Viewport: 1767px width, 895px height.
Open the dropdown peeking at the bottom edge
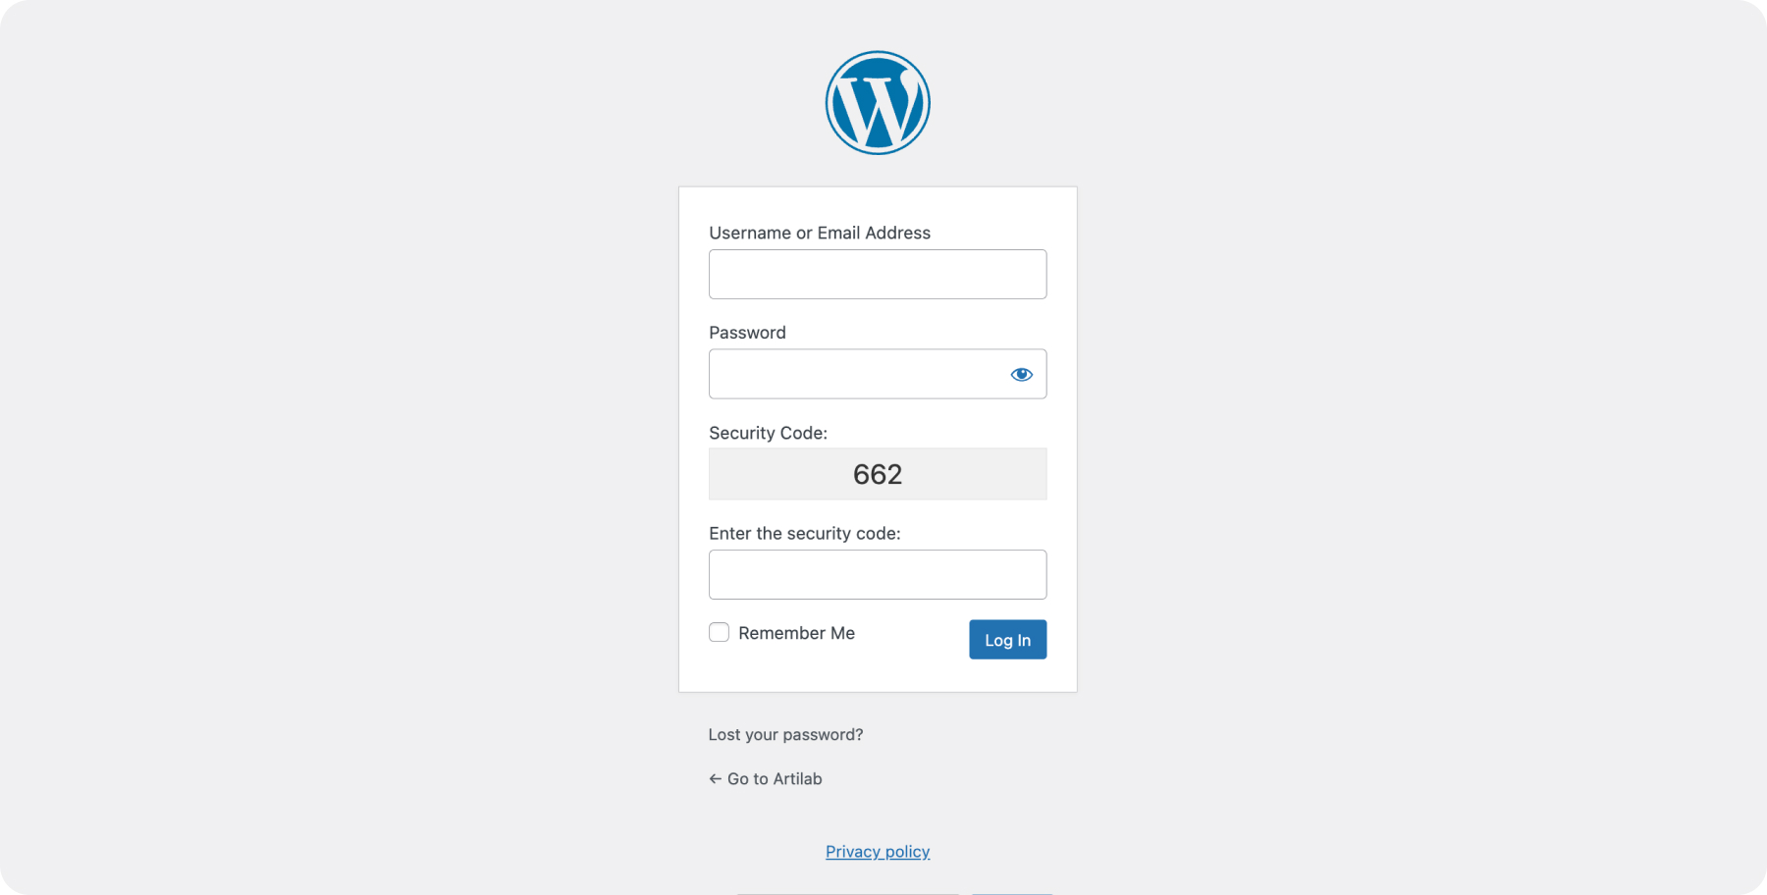click(x=846, y=892)
